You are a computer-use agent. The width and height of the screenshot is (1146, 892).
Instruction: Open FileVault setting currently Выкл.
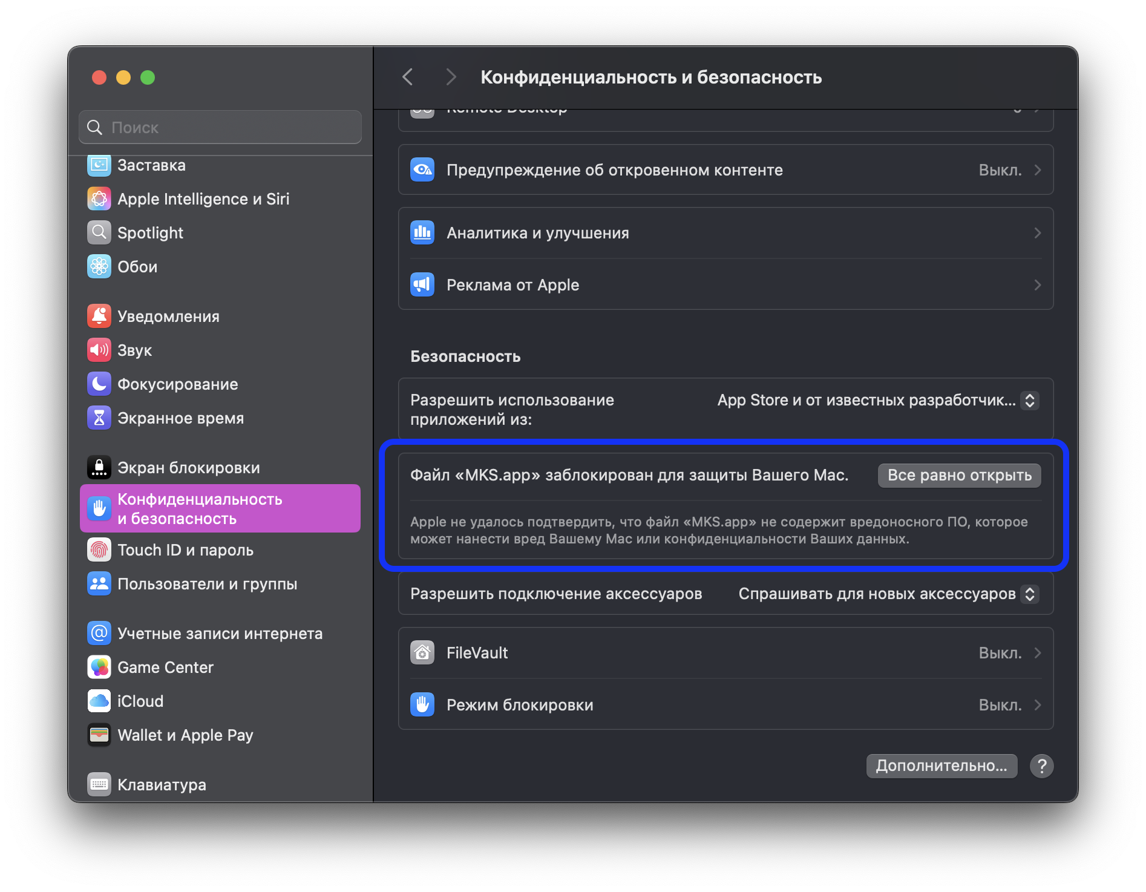[725, 653]
